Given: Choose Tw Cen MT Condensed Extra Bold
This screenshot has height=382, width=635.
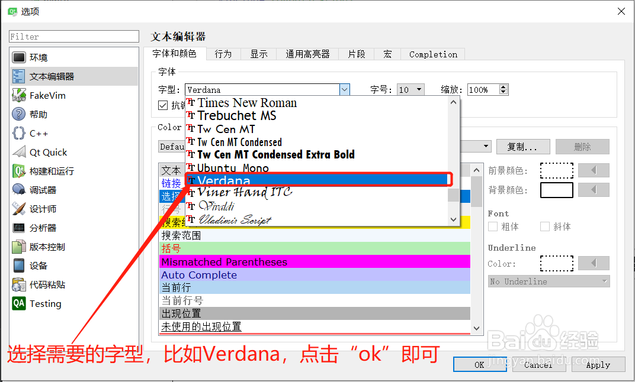Looking at the screenshot, I should 317,154.
